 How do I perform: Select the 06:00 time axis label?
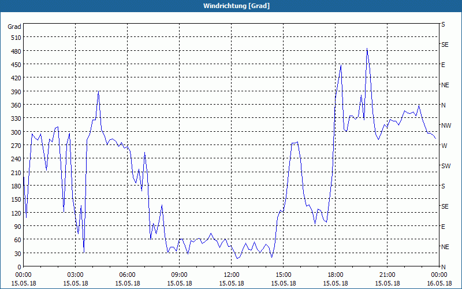tap(127, 275)
